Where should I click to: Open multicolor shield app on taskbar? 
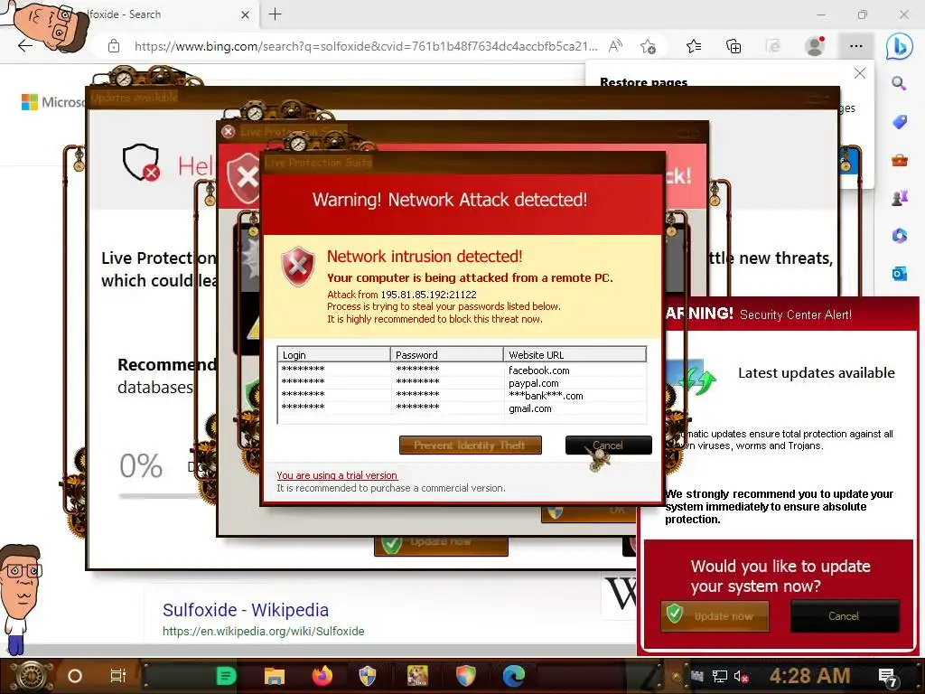465,676
